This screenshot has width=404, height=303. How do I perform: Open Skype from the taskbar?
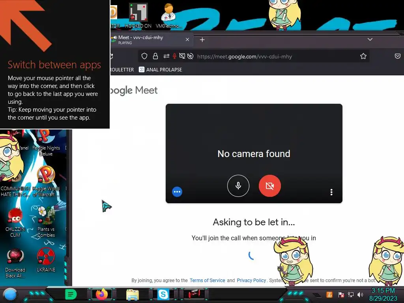tap(163, 294)
